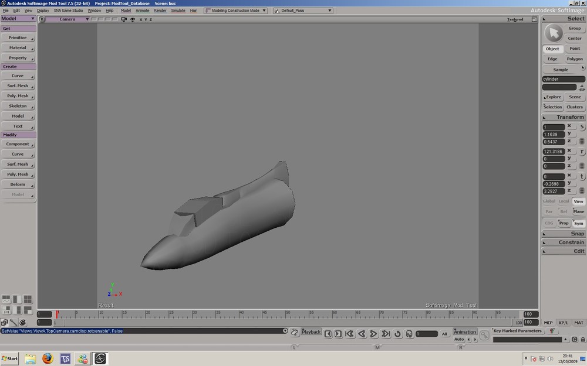Image resolution: width=587 pixels, height=366 pixels.
Task: Open the Poly. Mesh button under Create
Action: coord(18,96)
